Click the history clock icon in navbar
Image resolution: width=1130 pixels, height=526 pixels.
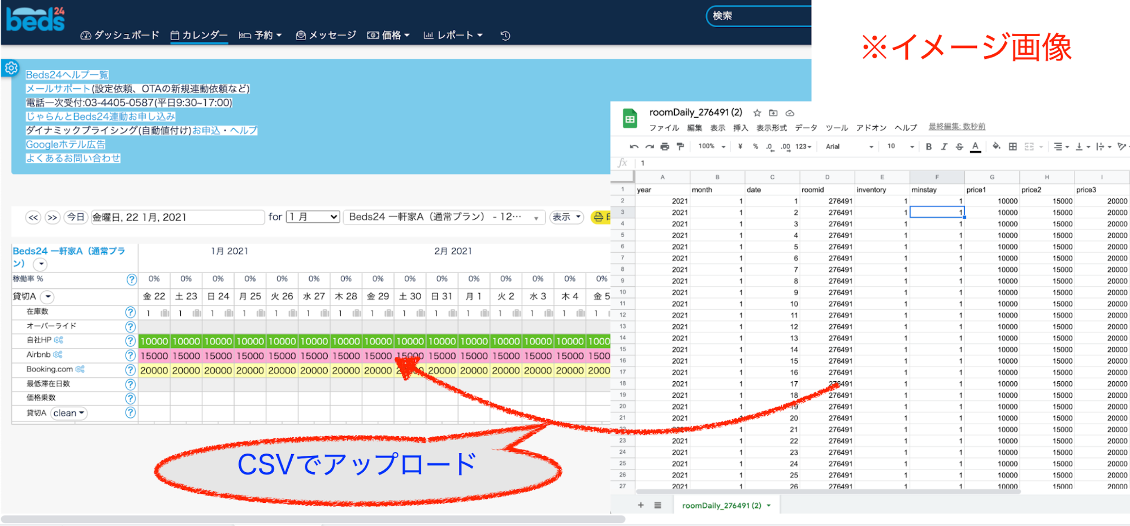505,36
